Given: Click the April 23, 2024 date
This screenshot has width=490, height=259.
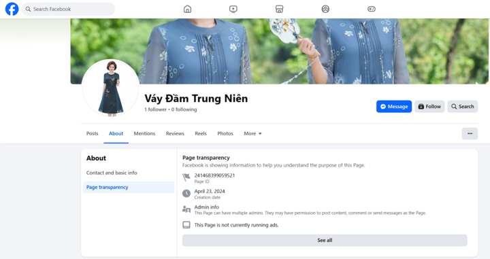Looking at the screenshot, I should pyautogui.click(x=210, y=191).
